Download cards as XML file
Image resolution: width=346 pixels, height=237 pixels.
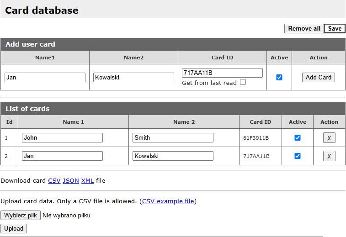click(87, 180)
